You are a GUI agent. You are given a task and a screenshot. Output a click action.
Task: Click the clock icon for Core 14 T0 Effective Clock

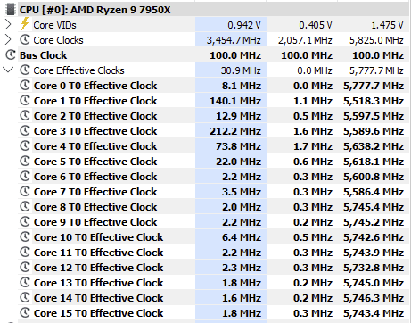pos(25,297)
